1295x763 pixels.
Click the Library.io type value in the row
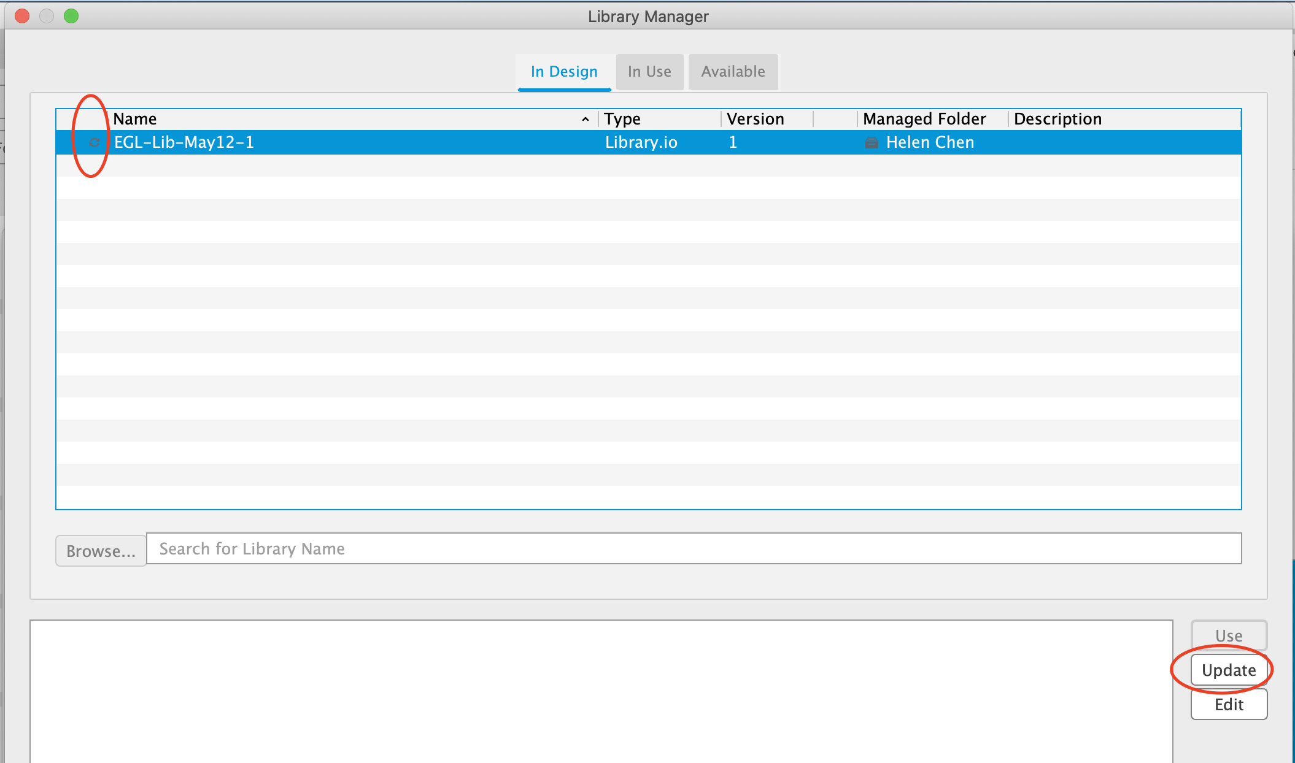point(641,142)
